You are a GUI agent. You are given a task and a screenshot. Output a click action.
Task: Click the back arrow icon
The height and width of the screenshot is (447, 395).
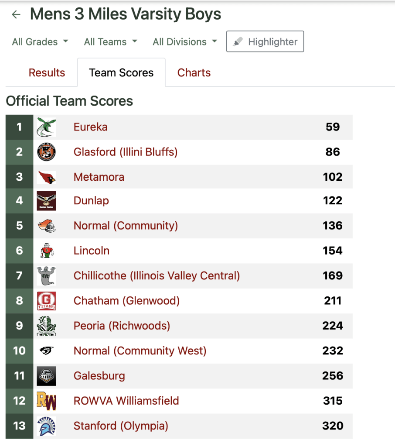[16, 14]
